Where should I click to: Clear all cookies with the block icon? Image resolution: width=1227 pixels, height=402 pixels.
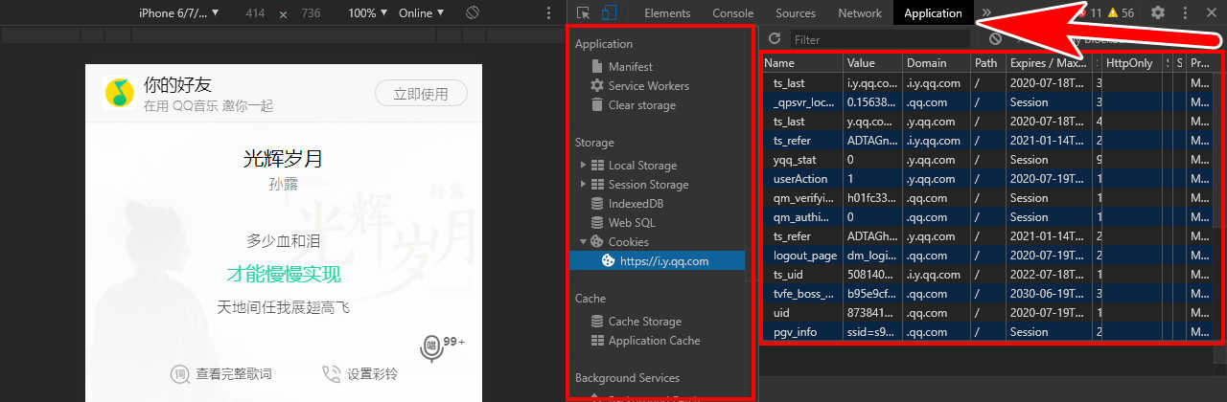(x=996, y=39)
